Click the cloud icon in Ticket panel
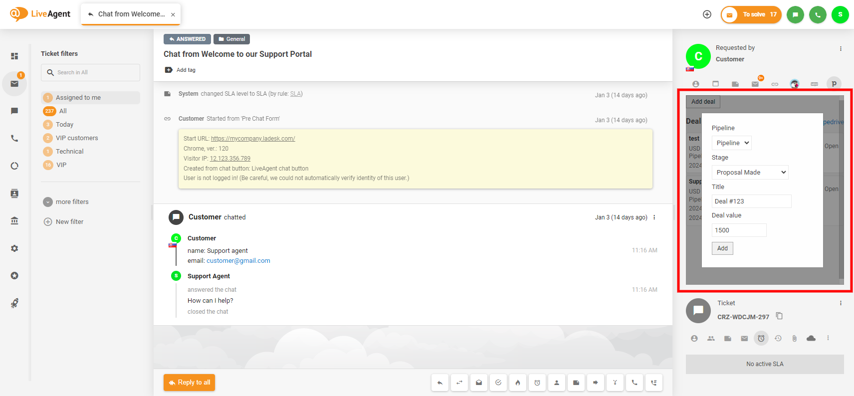The width and height of the screenshot is (854, 396). click(811, 338)
